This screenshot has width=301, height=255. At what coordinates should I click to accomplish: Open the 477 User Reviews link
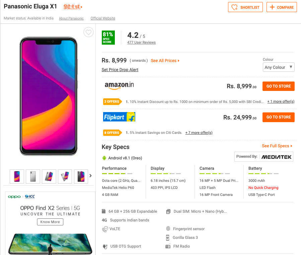(141, 42)
